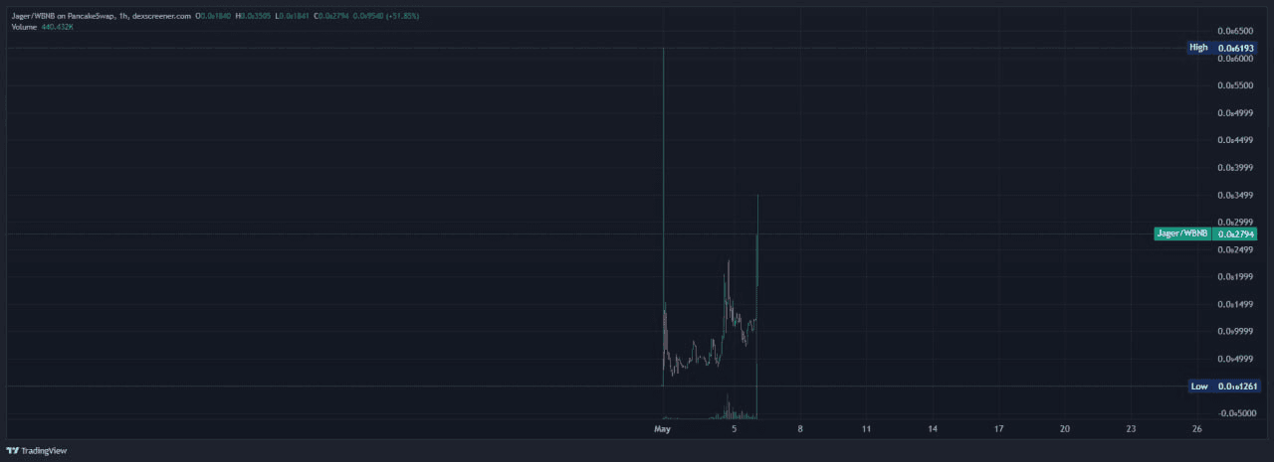1274x462 pixels.
Task: Click the 0.0₆1499 price axis label
Action: click(1235, 304)
